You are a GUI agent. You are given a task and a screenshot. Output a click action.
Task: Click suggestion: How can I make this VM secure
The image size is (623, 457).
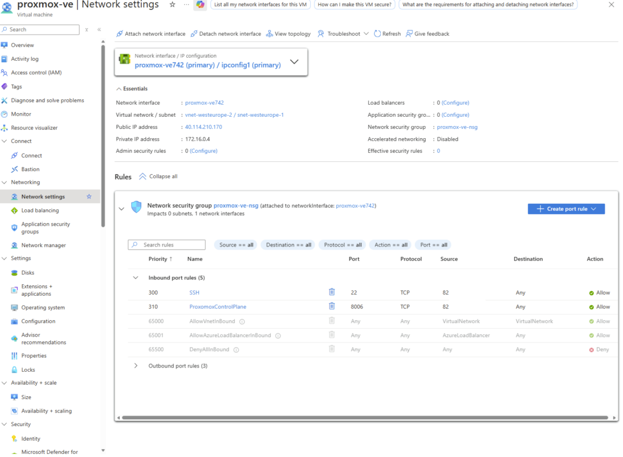(355, 5)
